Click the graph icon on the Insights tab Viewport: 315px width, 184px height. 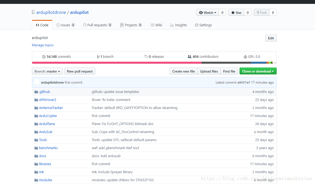coord(172,25)
